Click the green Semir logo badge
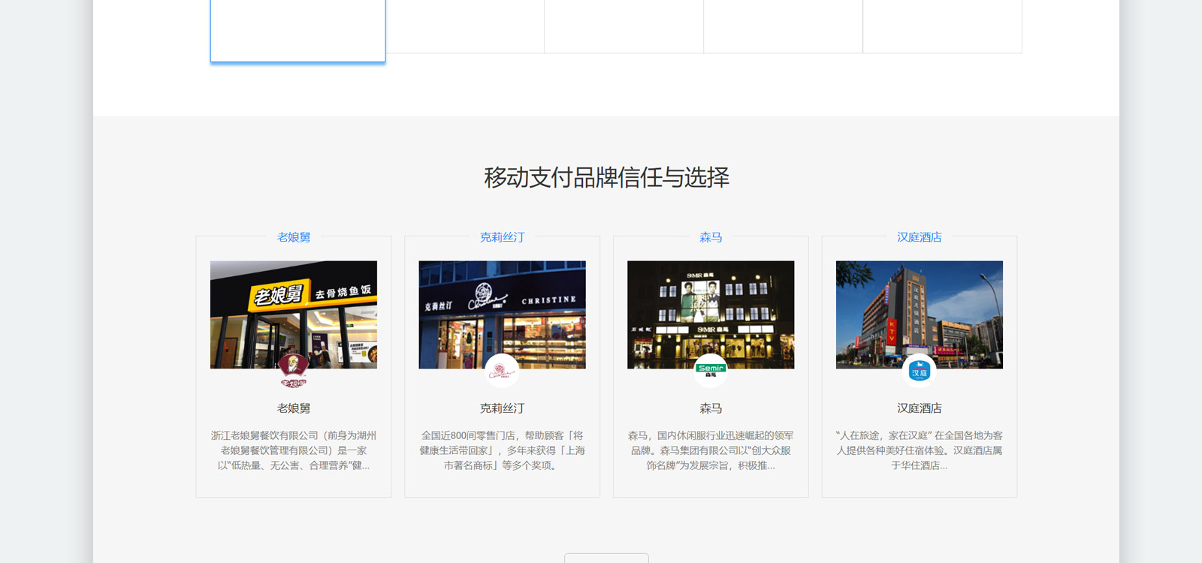 pyautogui.click(x=711, y=371)
